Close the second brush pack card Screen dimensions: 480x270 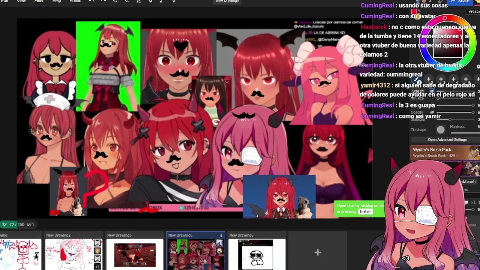pos(477,166)
